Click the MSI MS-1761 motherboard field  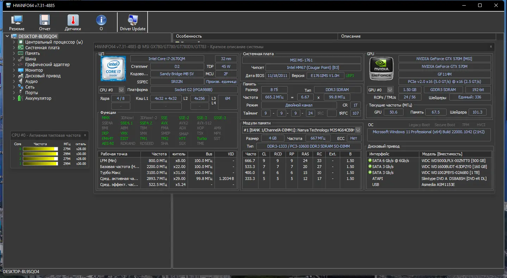302,60
